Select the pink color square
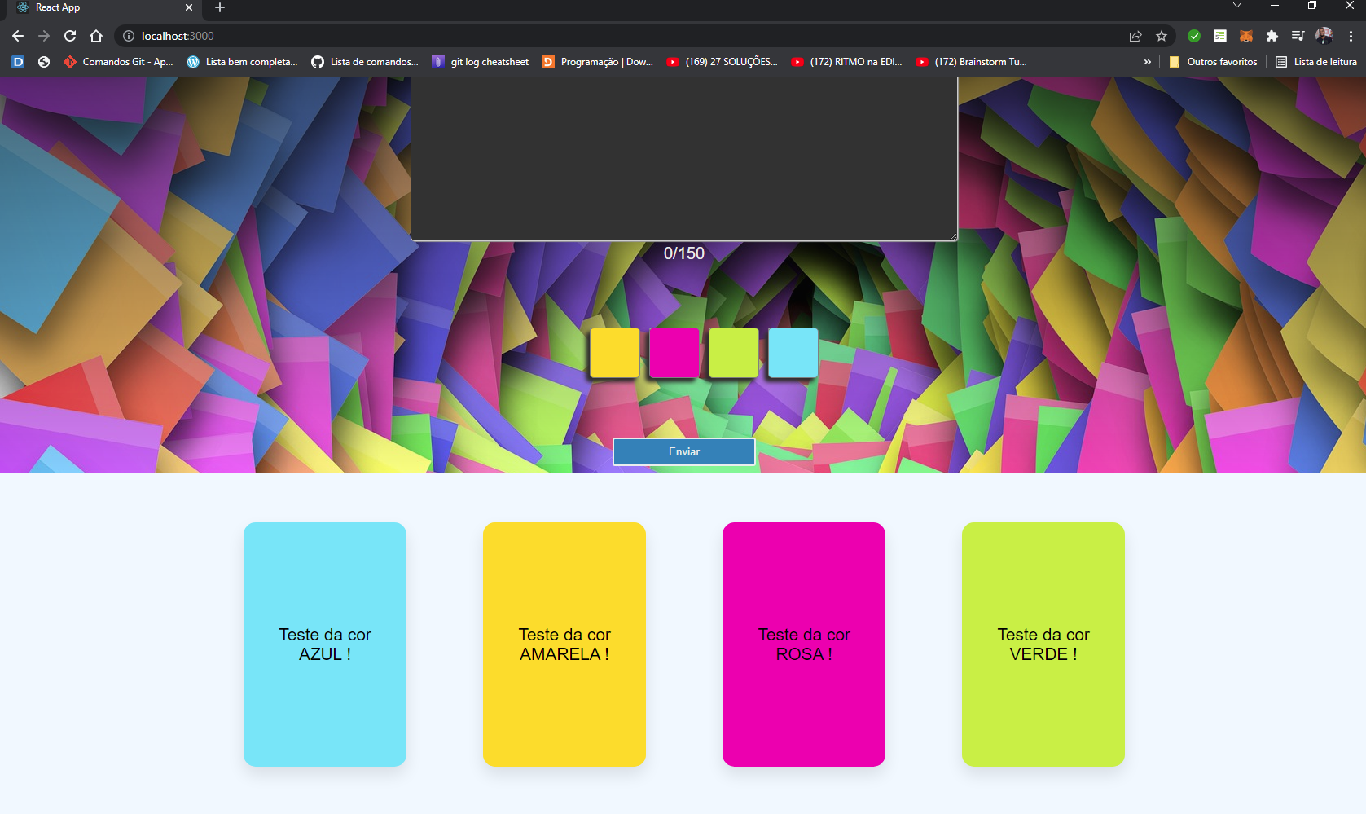 673,352
